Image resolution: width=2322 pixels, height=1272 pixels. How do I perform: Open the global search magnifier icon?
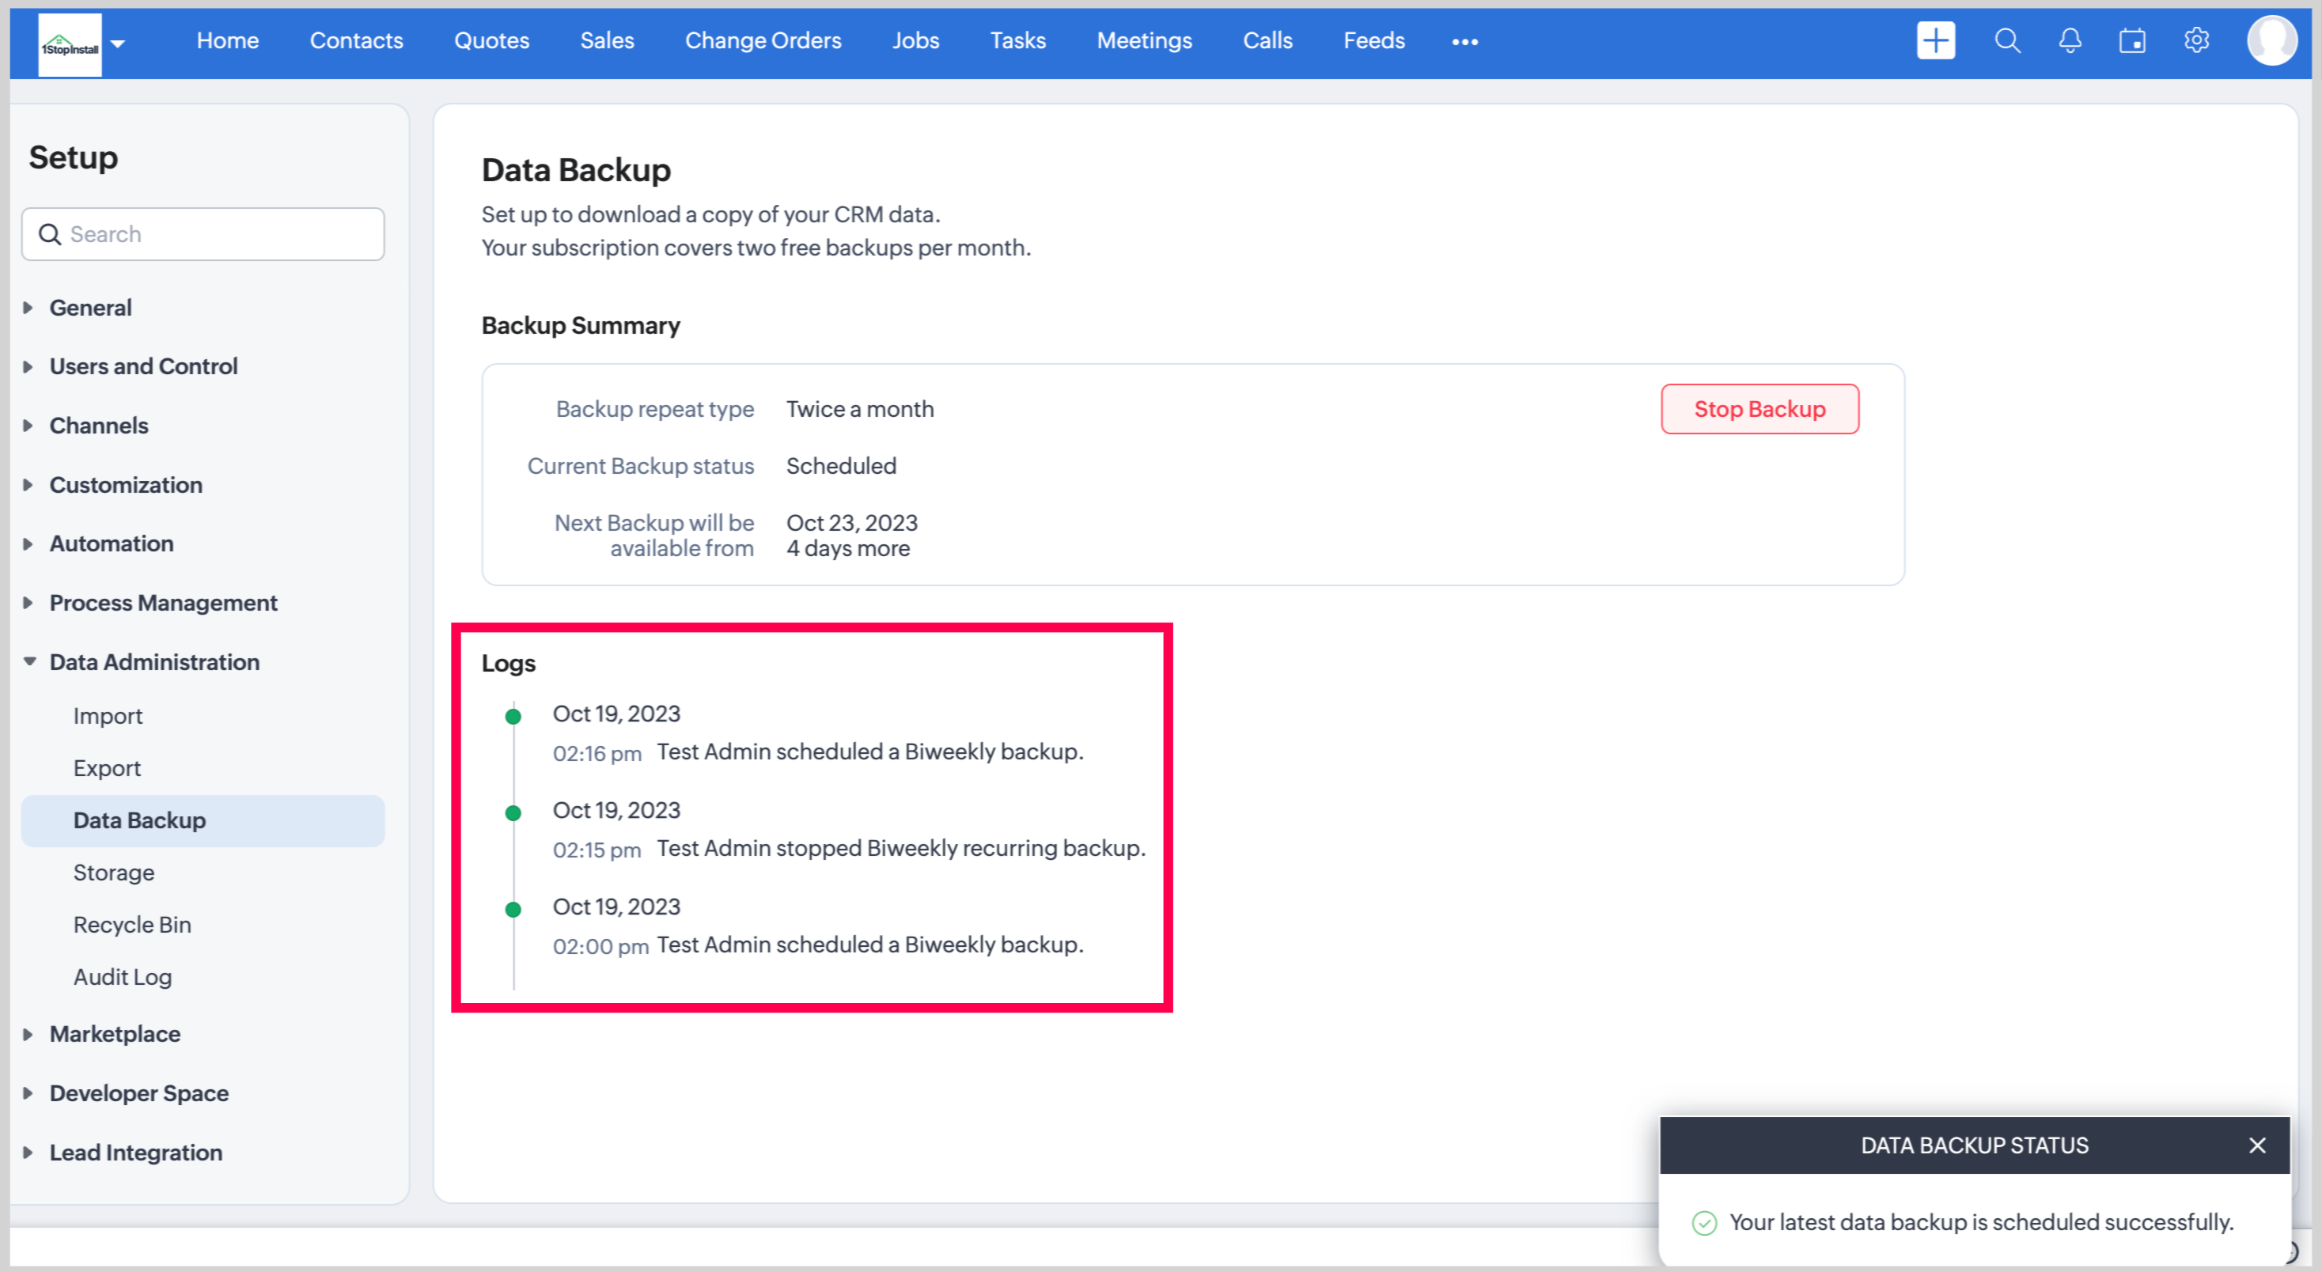pos(2006,40)
